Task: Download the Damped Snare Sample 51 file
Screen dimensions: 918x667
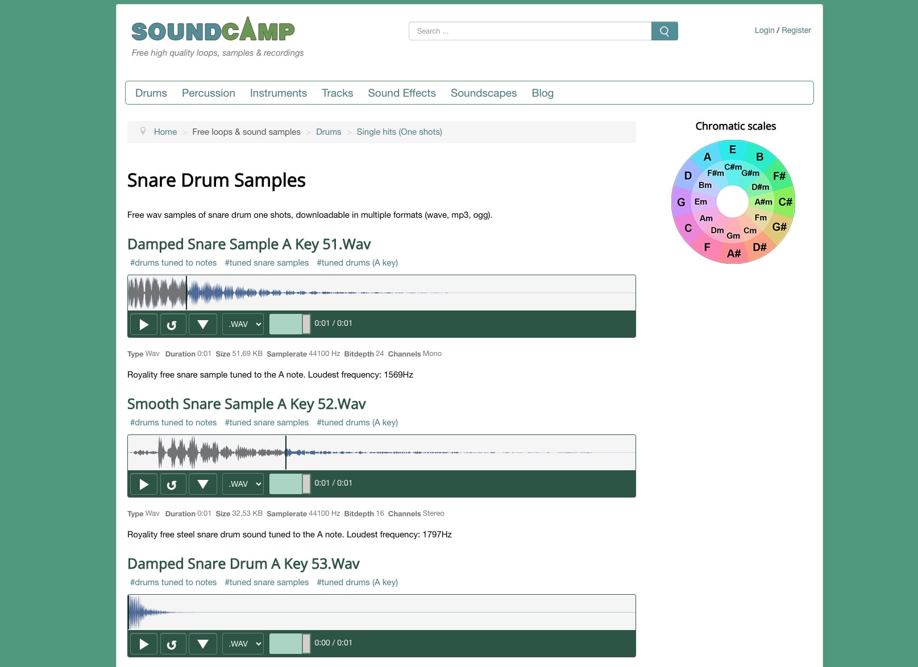Action: 202,324
